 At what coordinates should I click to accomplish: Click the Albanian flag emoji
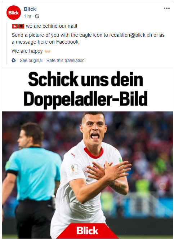click(x=21, y=27)
